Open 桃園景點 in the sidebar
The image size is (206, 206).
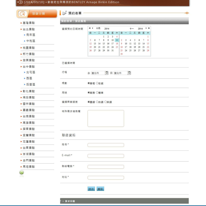click(29, 48)
